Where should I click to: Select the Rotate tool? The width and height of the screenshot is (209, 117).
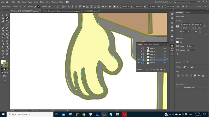[7, 31]
